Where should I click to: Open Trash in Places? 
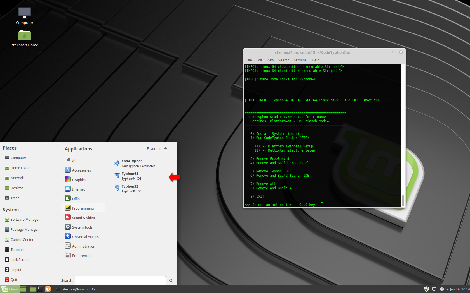pyautogui.click(x=12, y=198)
